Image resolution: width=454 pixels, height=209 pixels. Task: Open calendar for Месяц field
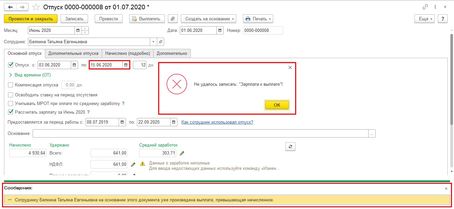click(x=78, y=31)
